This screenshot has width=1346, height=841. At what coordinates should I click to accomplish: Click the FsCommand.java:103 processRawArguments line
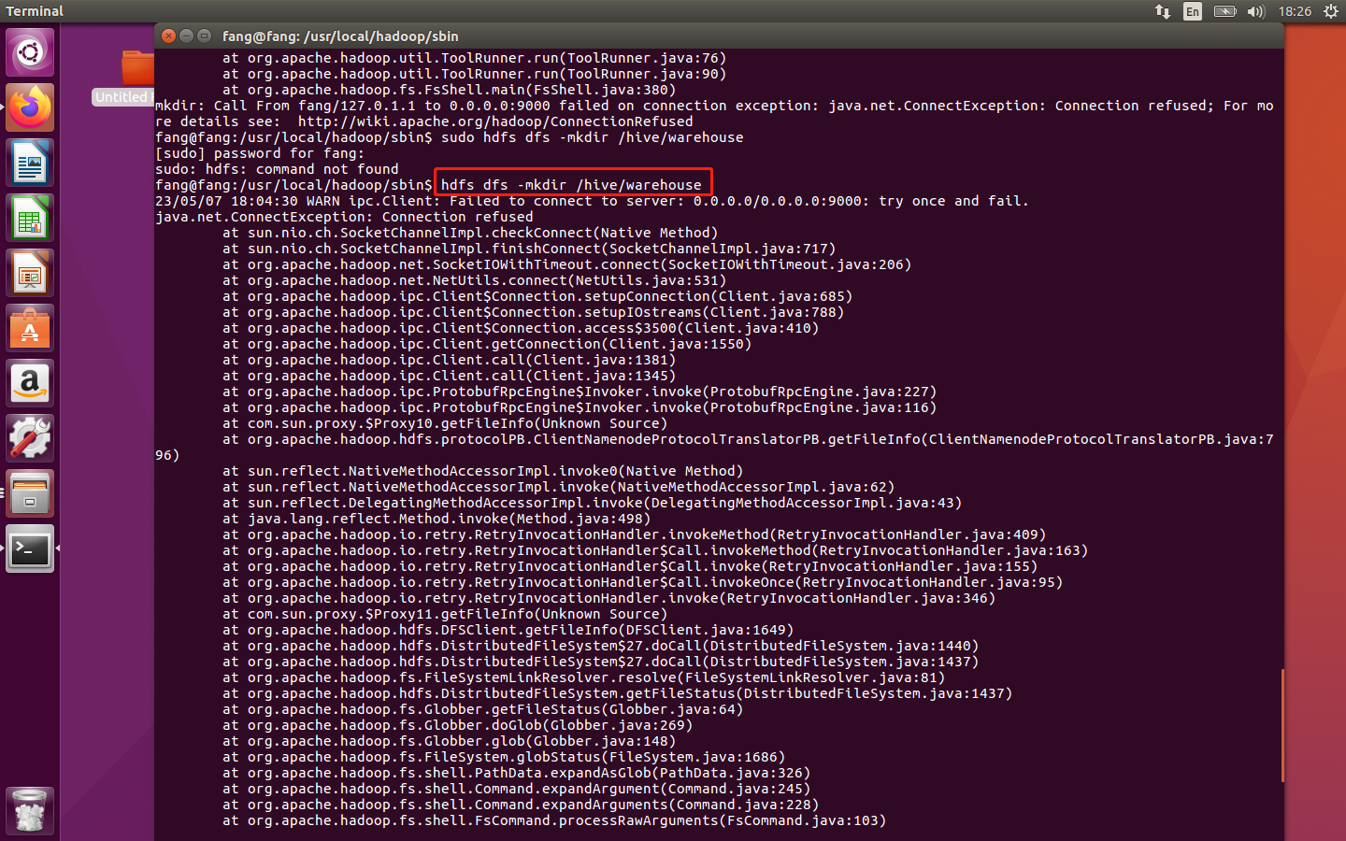(x=554, y=820)
